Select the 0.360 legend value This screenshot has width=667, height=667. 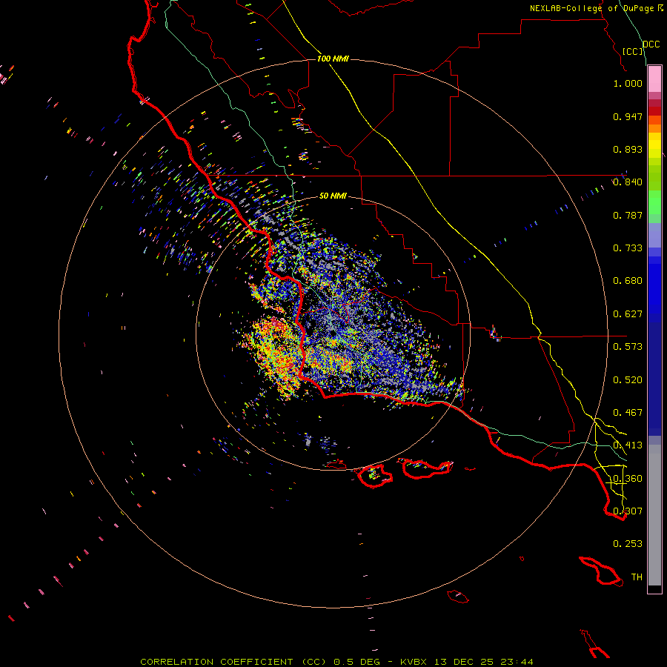(628, 479)
